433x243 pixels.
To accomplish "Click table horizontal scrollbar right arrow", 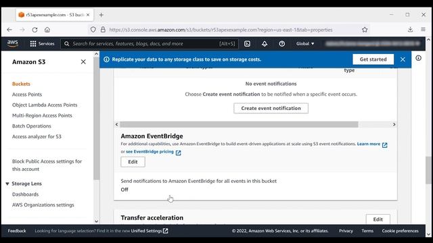I will pyautogui.click(x=394, y=124).
